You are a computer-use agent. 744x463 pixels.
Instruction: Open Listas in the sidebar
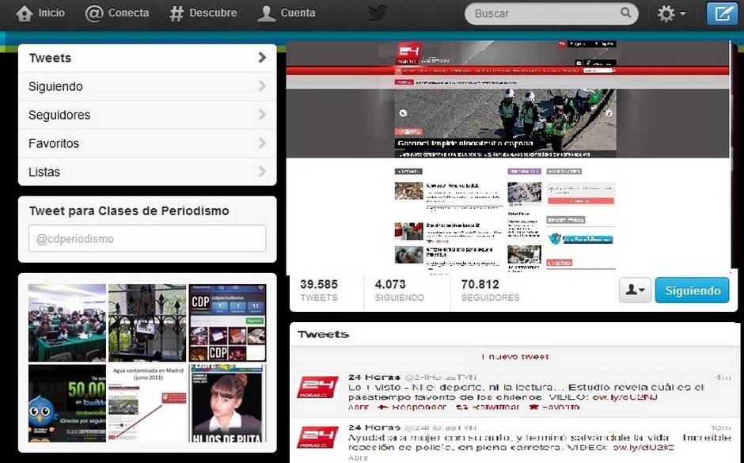pyautogui.click(x=147, y=172)
